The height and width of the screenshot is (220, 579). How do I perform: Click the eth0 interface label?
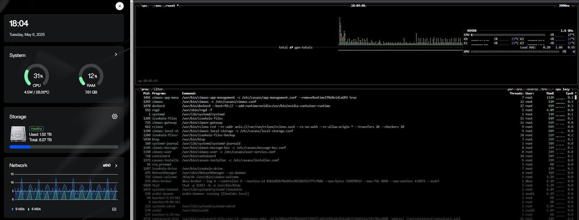coord(107,165)
